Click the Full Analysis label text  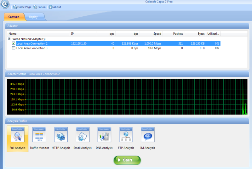17,148
